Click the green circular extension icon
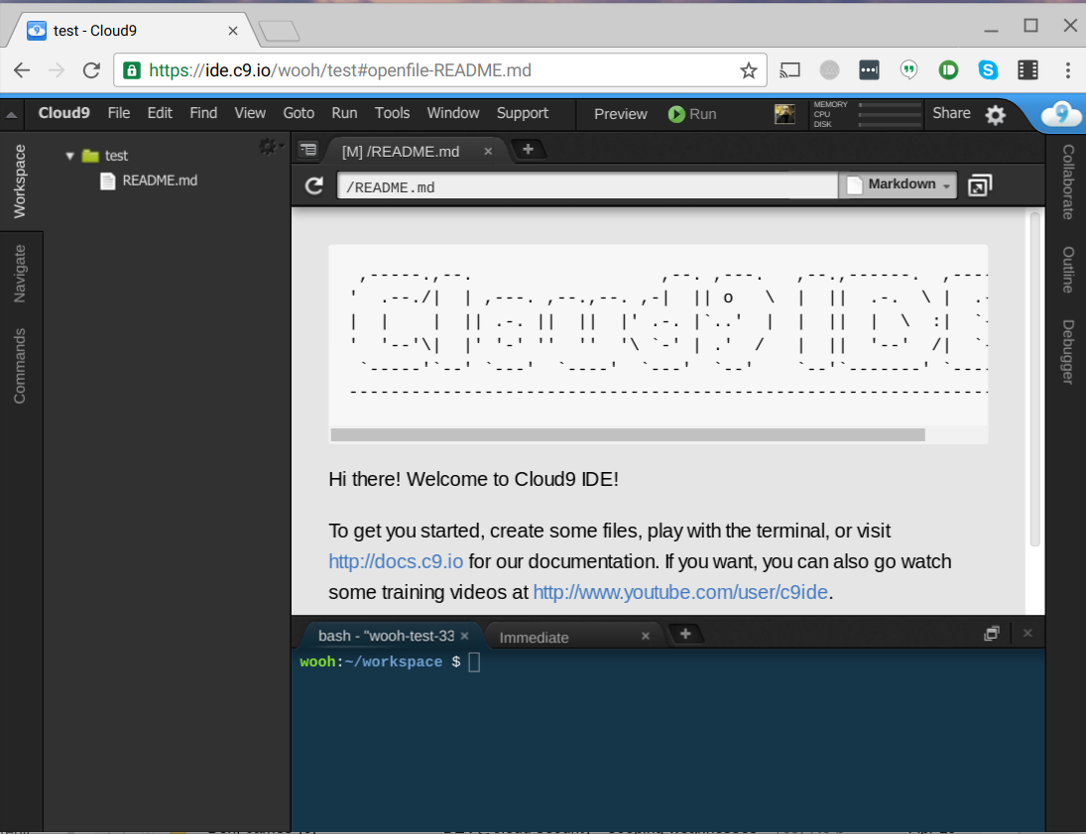This screenshot has width=1086, height=834. [x=948, y=70]
